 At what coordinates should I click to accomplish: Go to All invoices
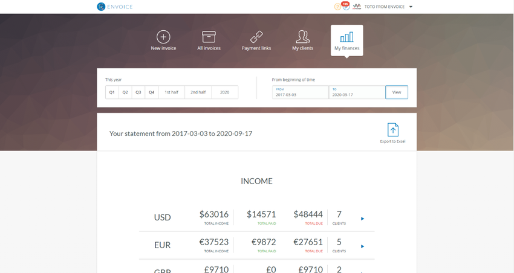[209, 40]
